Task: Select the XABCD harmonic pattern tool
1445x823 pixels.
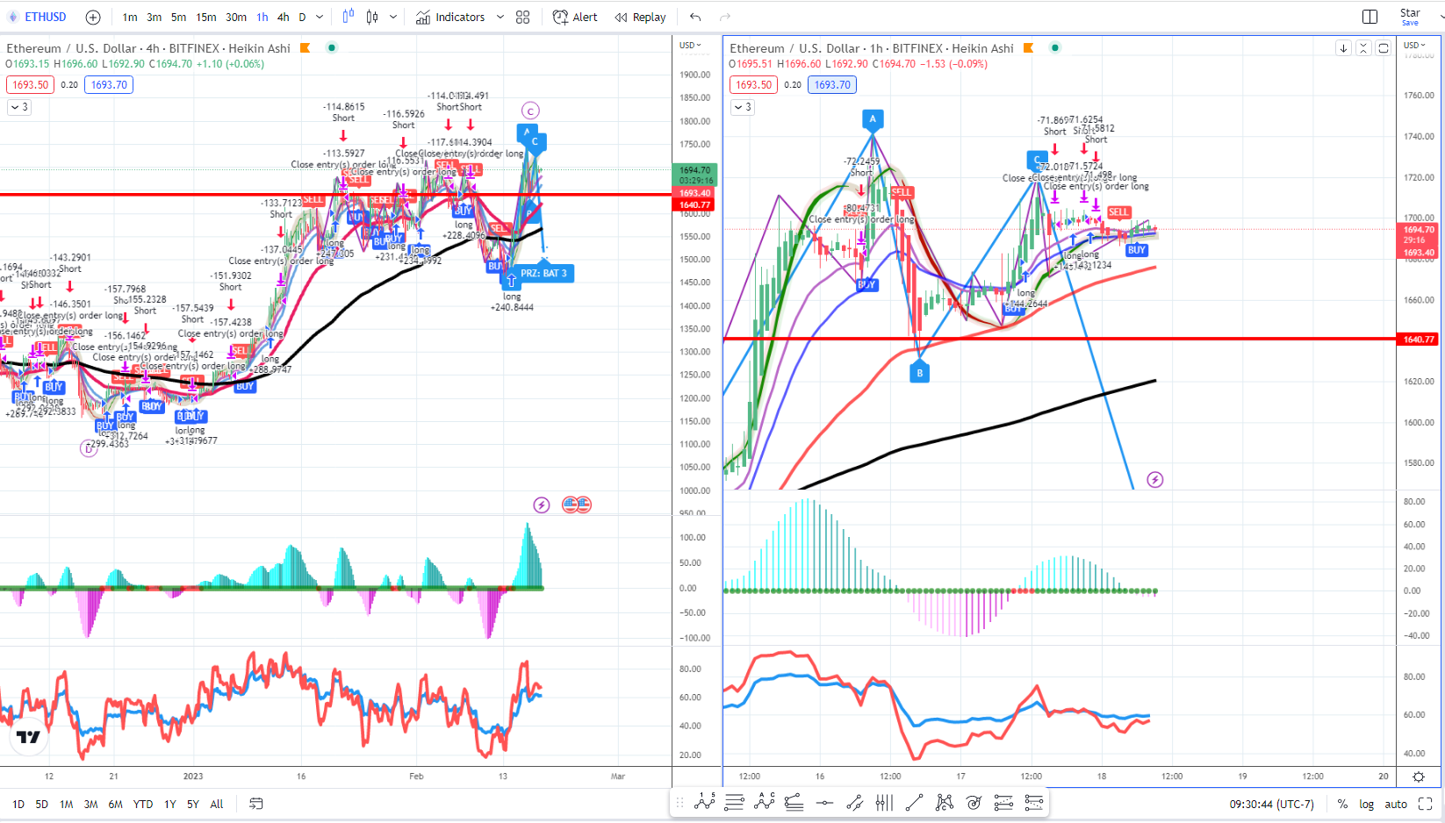Action: click(945, 802)
